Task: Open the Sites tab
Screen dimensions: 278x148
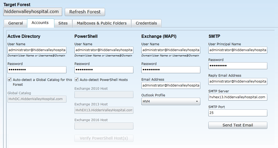Action: pos(63,23)
